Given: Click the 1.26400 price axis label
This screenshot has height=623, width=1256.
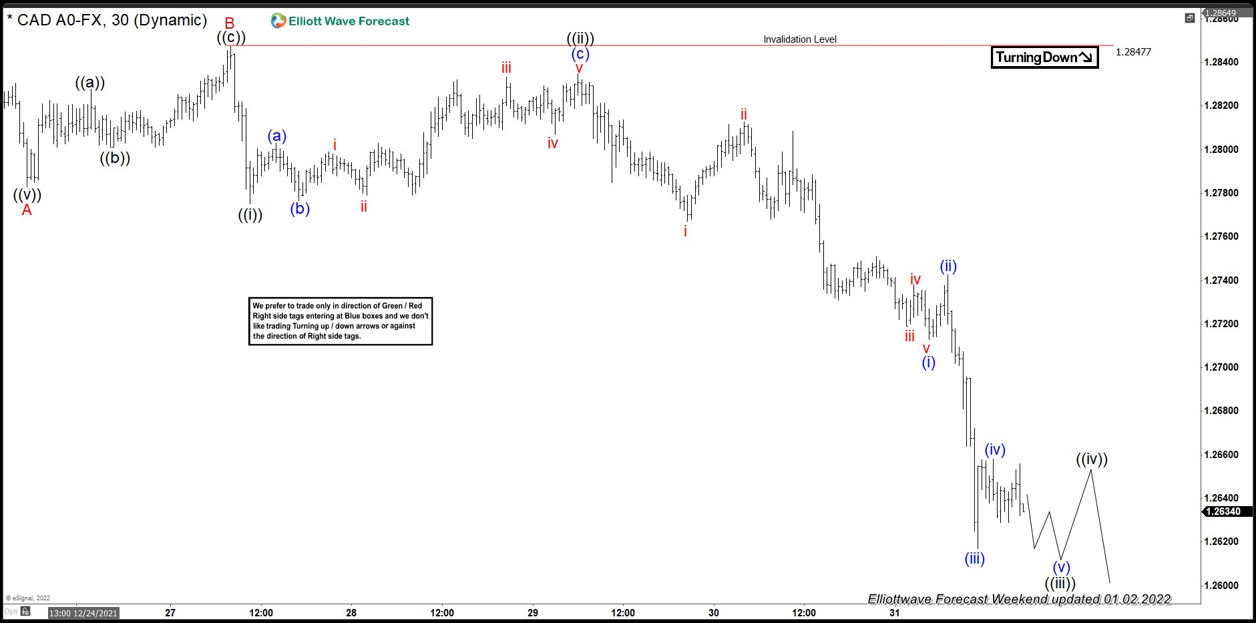Looking at the screenshot, I should point(1221,498).
